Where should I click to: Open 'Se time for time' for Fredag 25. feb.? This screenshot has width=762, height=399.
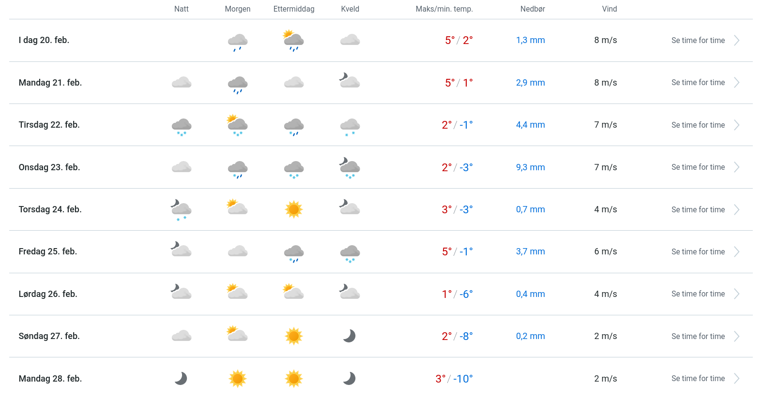698,251
